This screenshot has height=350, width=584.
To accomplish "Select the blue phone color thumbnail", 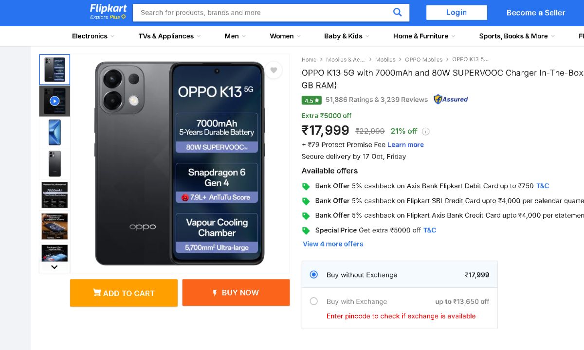I will (55, 132).
